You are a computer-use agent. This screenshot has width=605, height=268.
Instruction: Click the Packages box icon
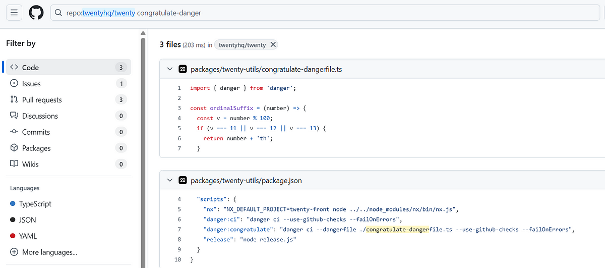point(14,148)
